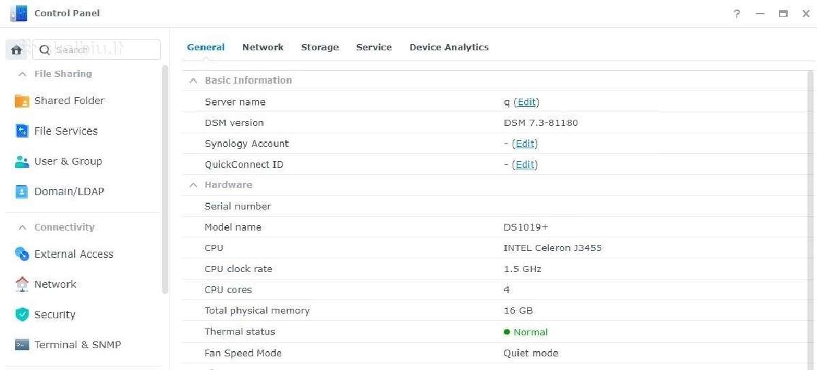Open Network house icon in sidebar
Screen dimensions: 817x370
[22, 284]
